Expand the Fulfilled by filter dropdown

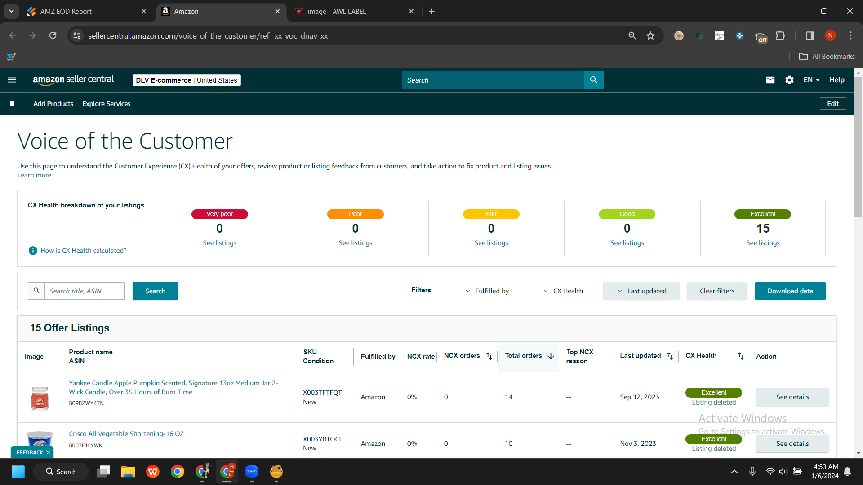pos(487,291)
